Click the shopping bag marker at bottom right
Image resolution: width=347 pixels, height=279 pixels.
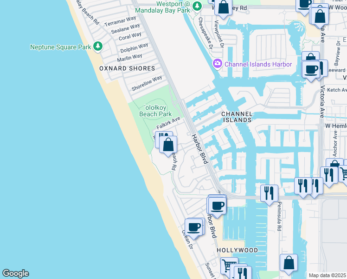click(289, 263)
